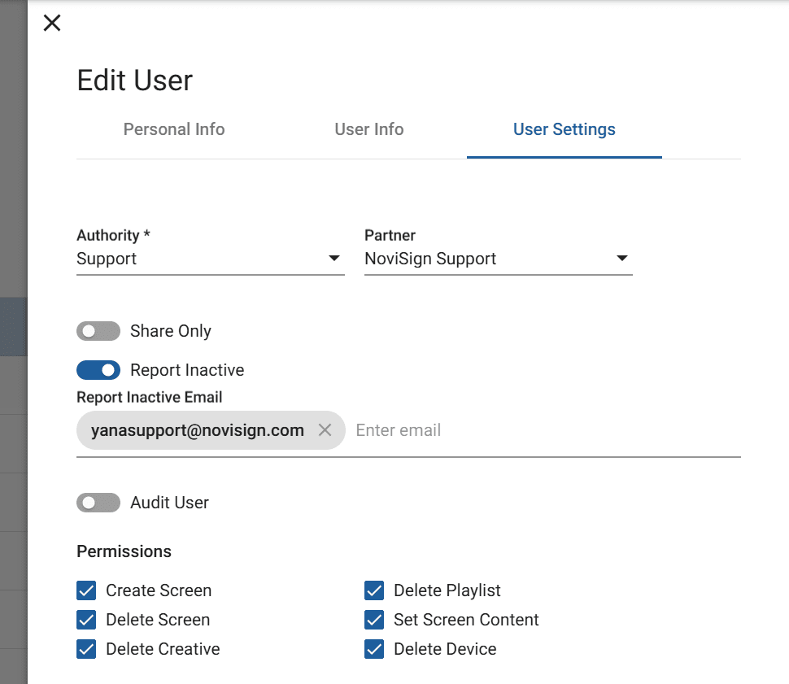This screenshot has width=789, height=684.
Task: Turn on the Audit User toggle
Action: coord(98,503)
